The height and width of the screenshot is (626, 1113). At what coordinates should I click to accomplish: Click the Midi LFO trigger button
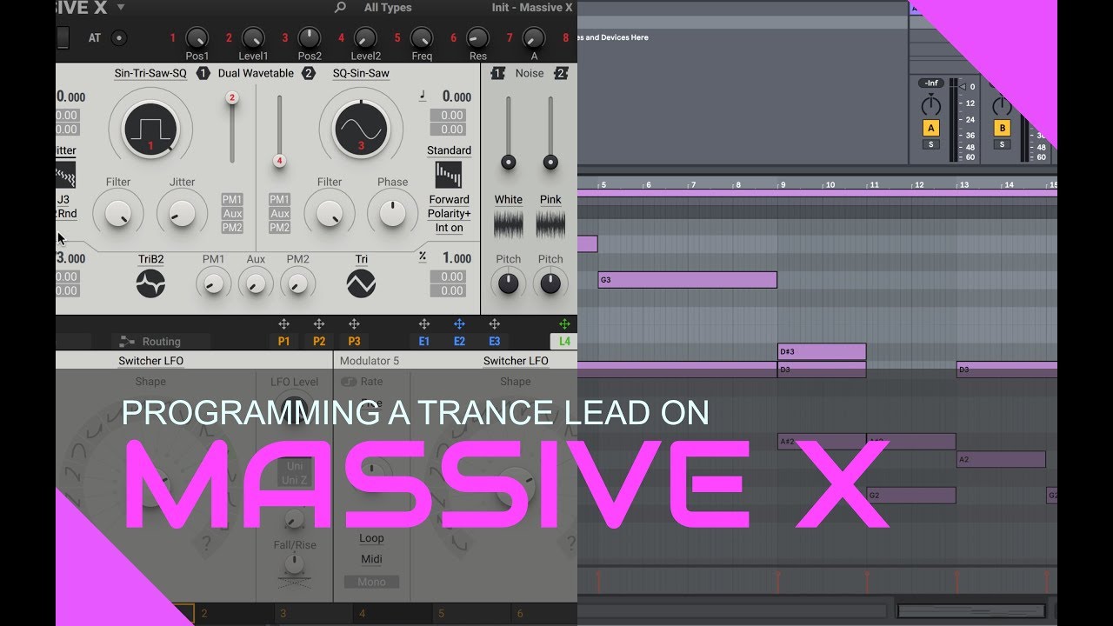(x=371, y=559)
